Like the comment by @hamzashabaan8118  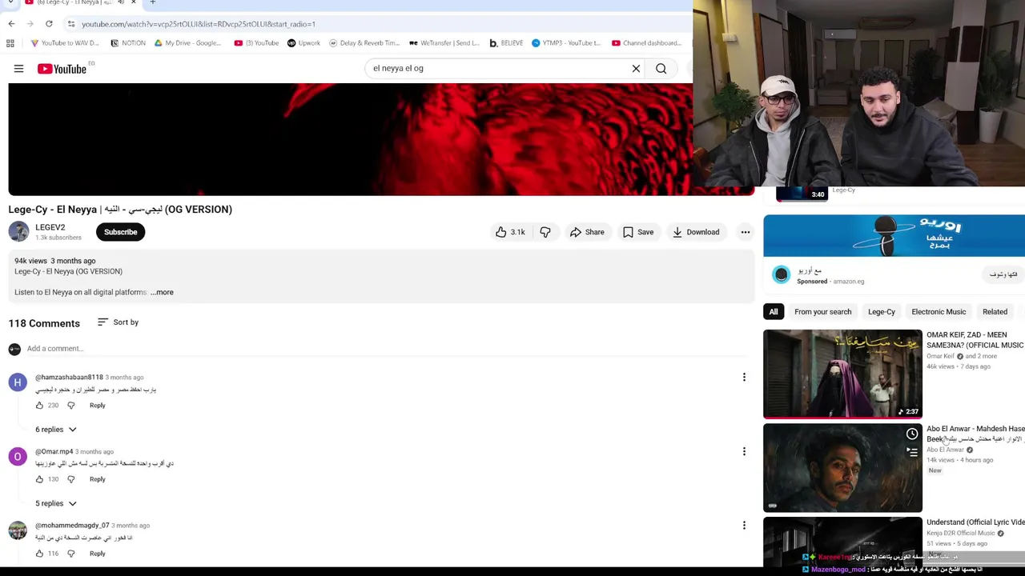click(x=39, y=406)
